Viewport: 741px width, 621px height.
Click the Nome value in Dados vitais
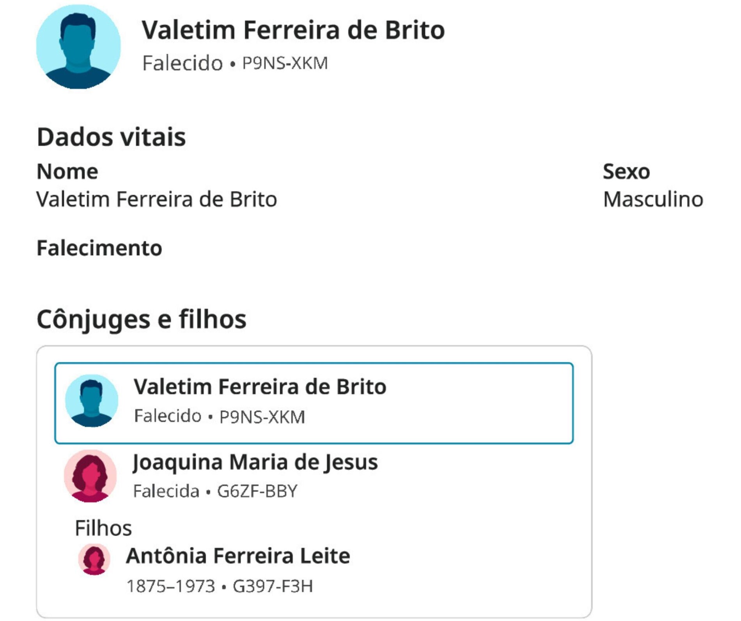tap(157, 199)
